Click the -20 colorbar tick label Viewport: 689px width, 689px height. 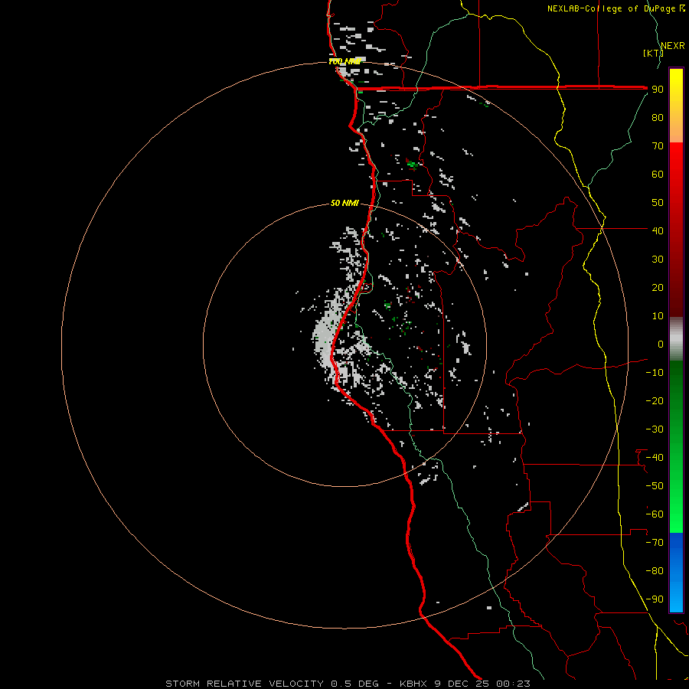655,401
